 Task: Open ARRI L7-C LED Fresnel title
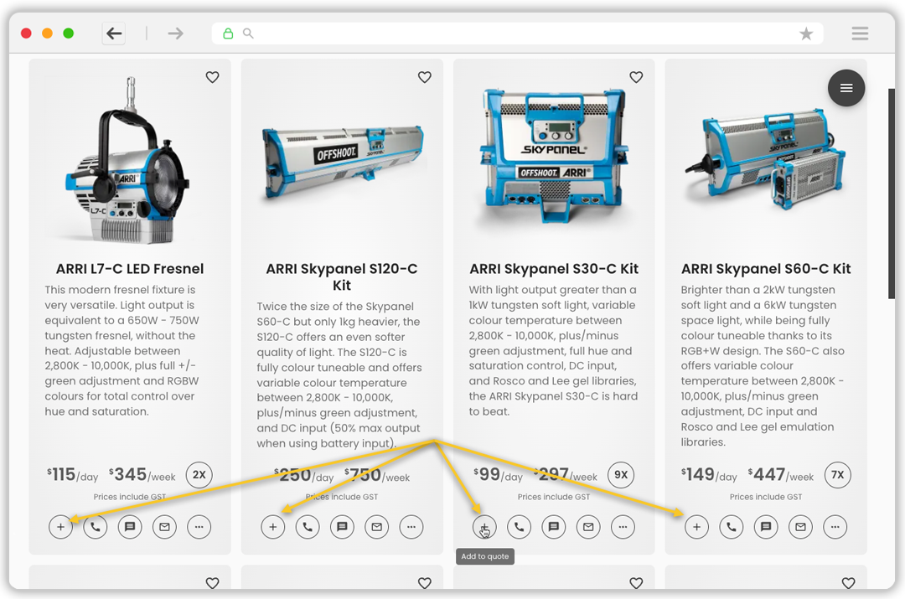(x=130, y=269)
